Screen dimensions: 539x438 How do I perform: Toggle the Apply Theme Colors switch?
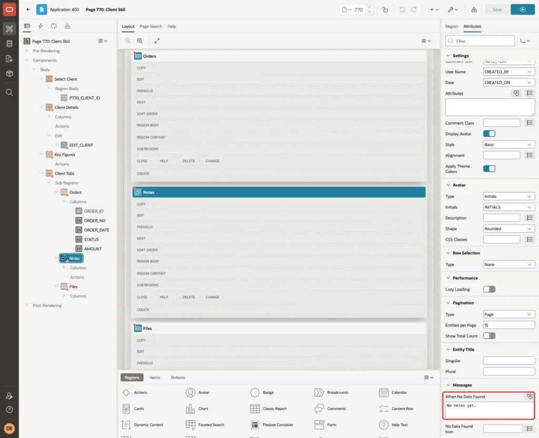click(x=489, y=168)
